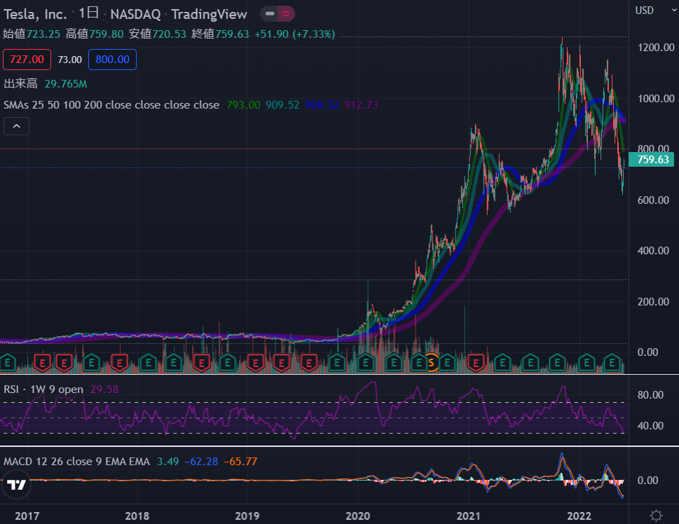Viewport: 679px width, 524px height.
Task: Click the NASDAQ exchange label
Action: 135,14
